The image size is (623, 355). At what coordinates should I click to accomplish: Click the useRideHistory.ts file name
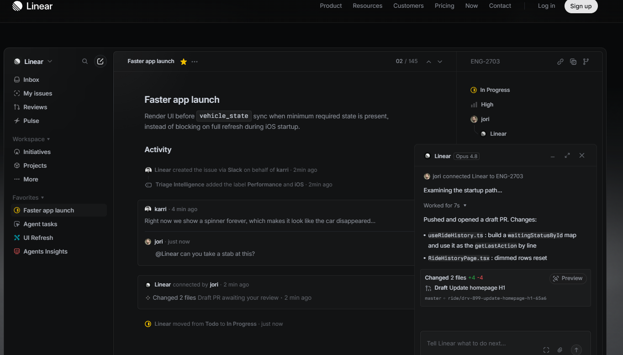tap(455, 235)
